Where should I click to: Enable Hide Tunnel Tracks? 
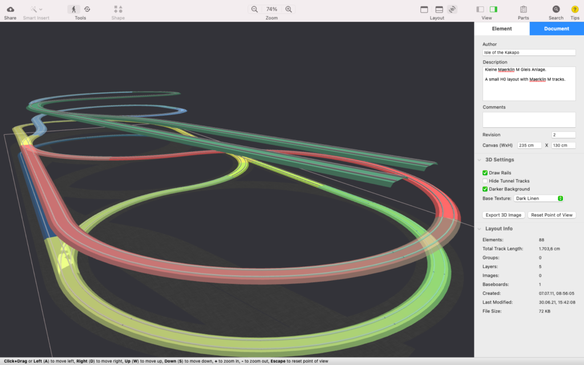[485, 181]
